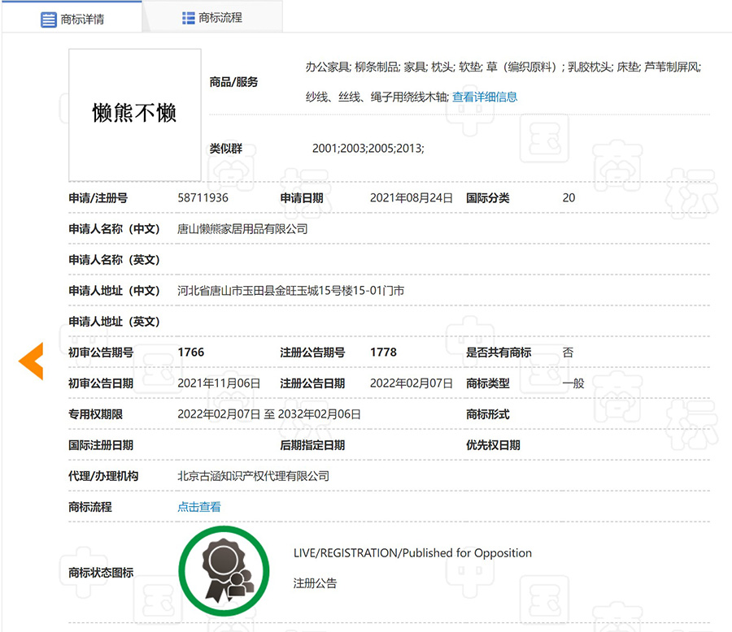
Task: Open the 查看详细信息 link
Action: (485, 97)
